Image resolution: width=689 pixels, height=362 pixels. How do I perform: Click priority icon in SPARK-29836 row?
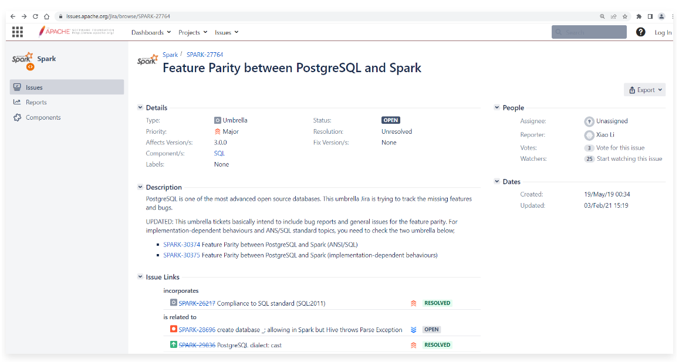click(x=414, y=346)
